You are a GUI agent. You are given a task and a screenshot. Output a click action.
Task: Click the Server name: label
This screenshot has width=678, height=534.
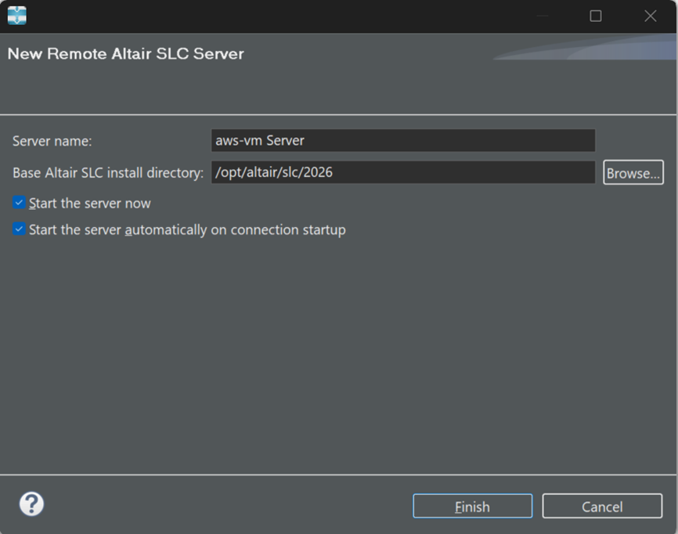(x=52, y=141)
